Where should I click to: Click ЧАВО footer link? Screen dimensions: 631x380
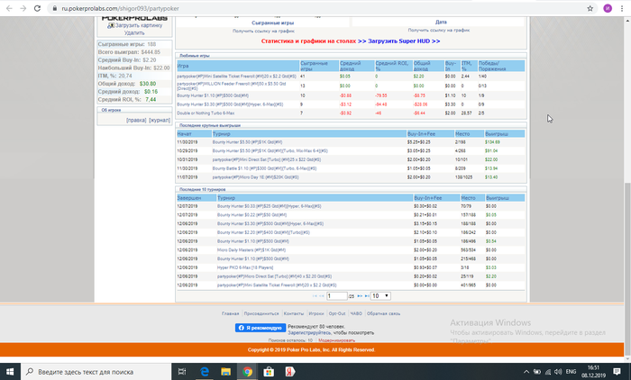coord(356,313)
